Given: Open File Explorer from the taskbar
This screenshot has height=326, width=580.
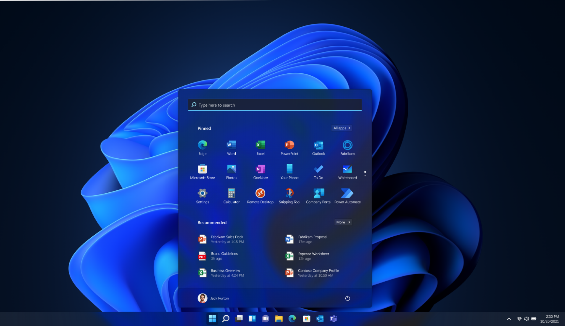Looking at the screenshot, I should point(279,319).
